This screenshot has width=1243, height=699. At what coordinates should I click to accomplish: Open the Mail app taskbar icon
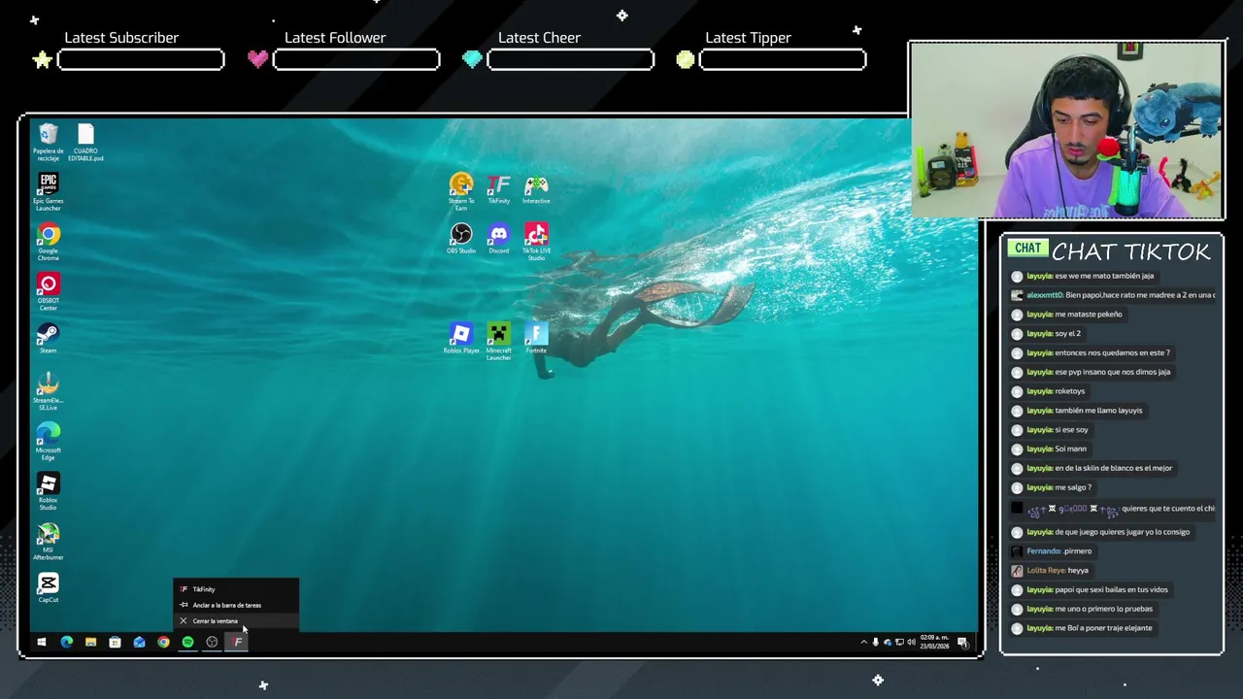[139, 642]
